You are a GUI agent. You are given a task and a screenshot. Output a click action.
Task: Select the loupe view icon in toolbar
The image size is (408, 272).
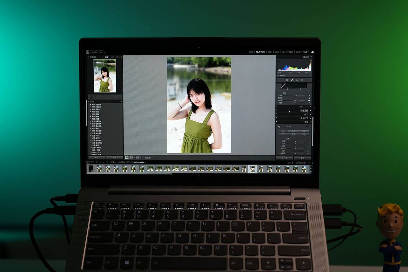pos(126,157)
